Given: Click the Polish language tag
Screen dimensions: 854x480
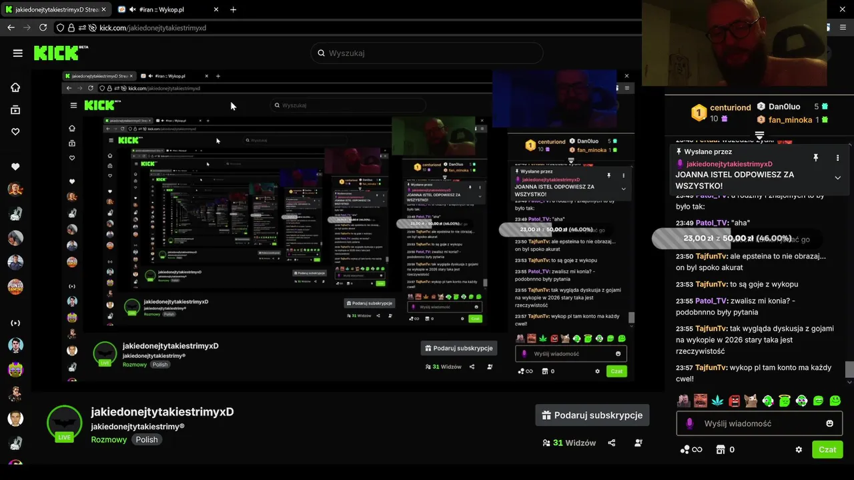Looking at the screenshot, I should point(147,439).
